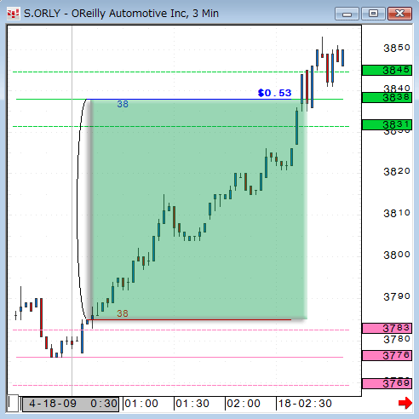Click the 3800 price scale value
This screenshot has width=419, height=419.
click(x=397, y=255)
